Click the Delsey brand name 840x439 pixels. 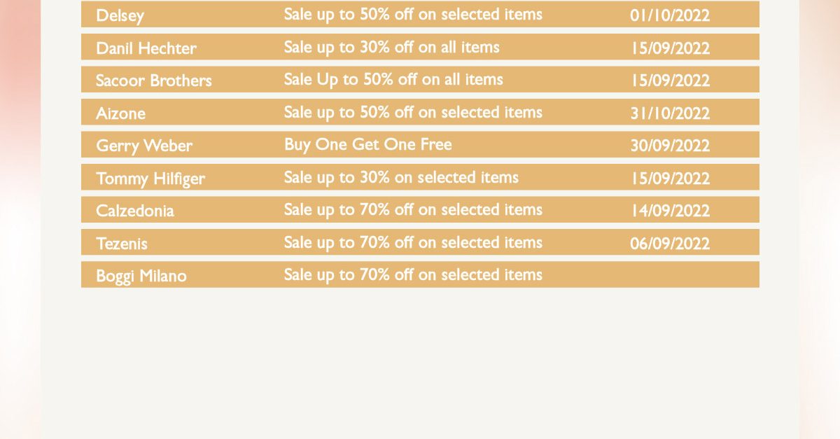click(120, 15)
